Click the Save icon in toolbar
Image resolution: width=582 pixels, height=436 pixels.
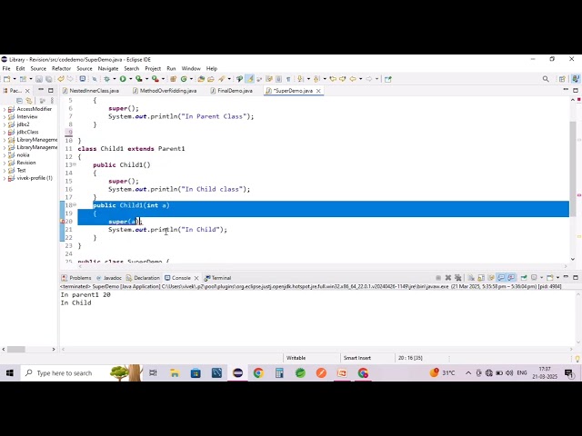pyautogui.click(x=39, y=79)
